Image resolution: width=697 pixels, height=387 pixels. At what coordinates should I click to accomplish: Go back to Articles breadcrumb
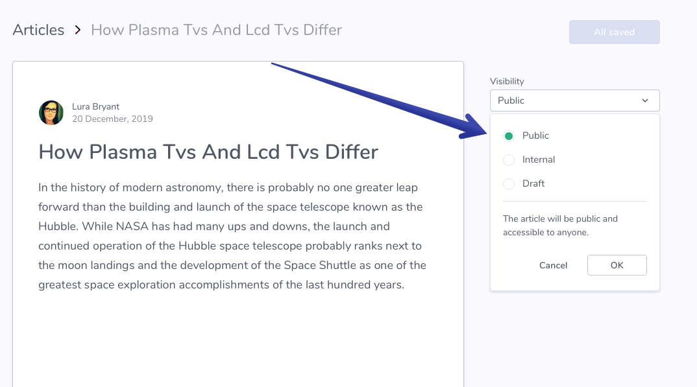point(39,30)
